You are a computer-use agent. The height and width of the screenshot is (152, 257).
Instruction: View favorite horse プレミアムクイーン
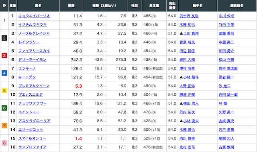click(34, 86)
